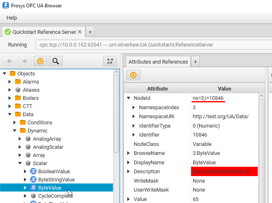Viewport: 272px width, 203px height.
Task: Click the tree layout icon button
Action: pos(110,61)
